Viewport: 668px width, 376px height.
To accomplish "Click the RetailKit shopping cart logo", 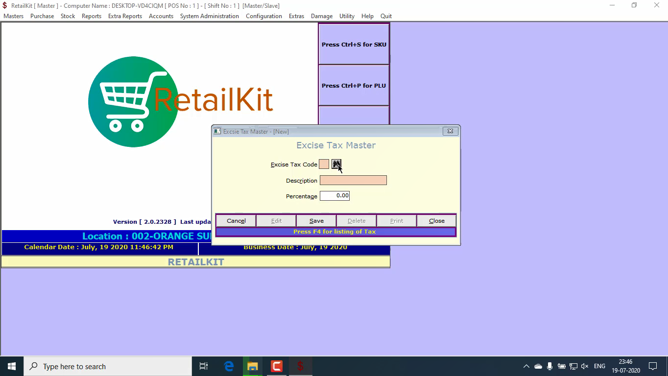I will [133, 101].
